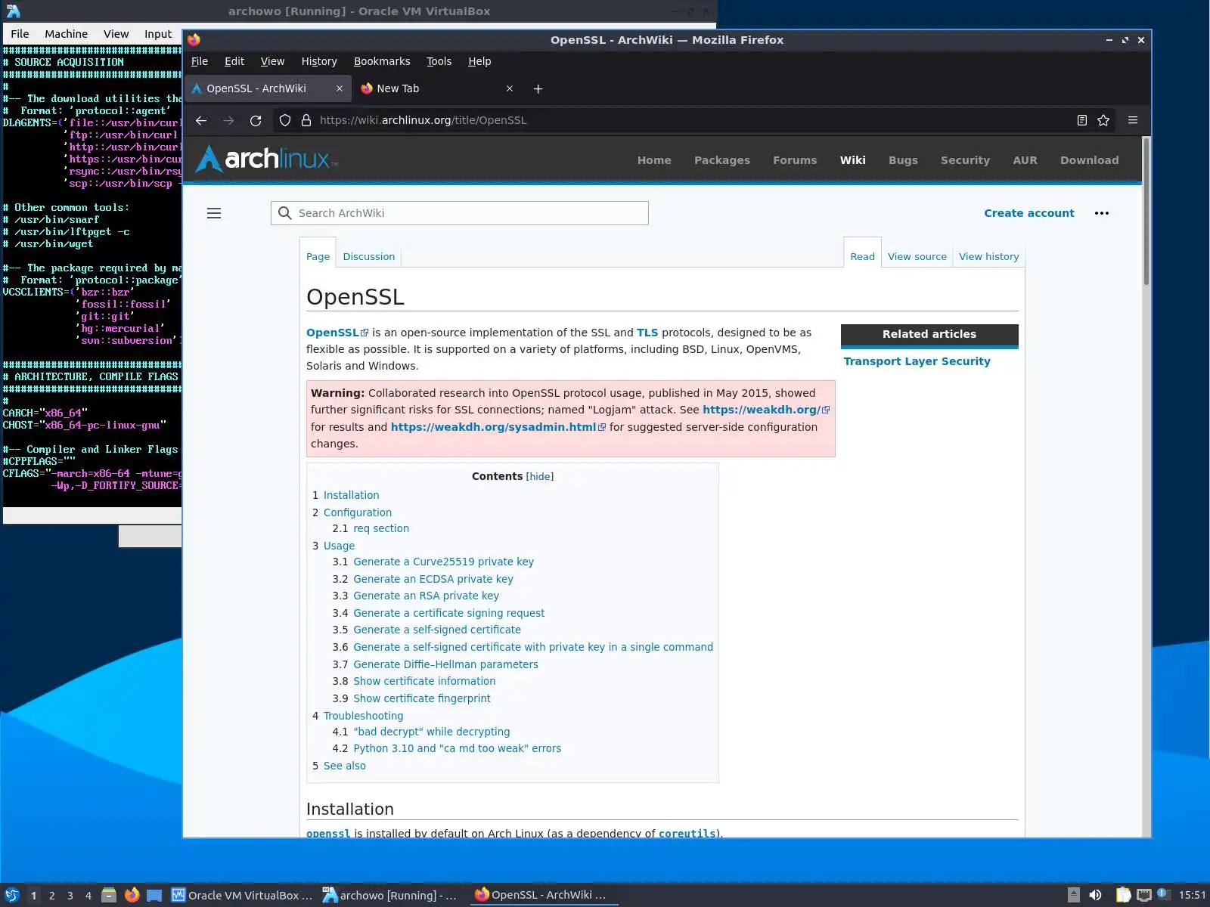
Task: Jump to Installation in contents
Action: [x=351, y=495]
